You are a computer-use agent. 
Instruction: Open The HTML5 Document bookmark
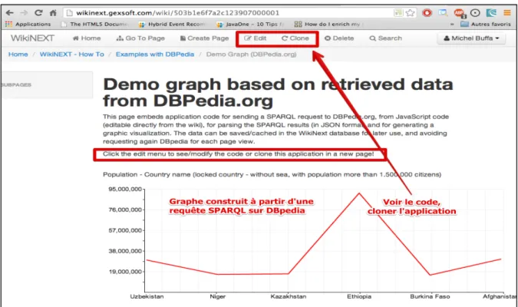coord(95,24)
